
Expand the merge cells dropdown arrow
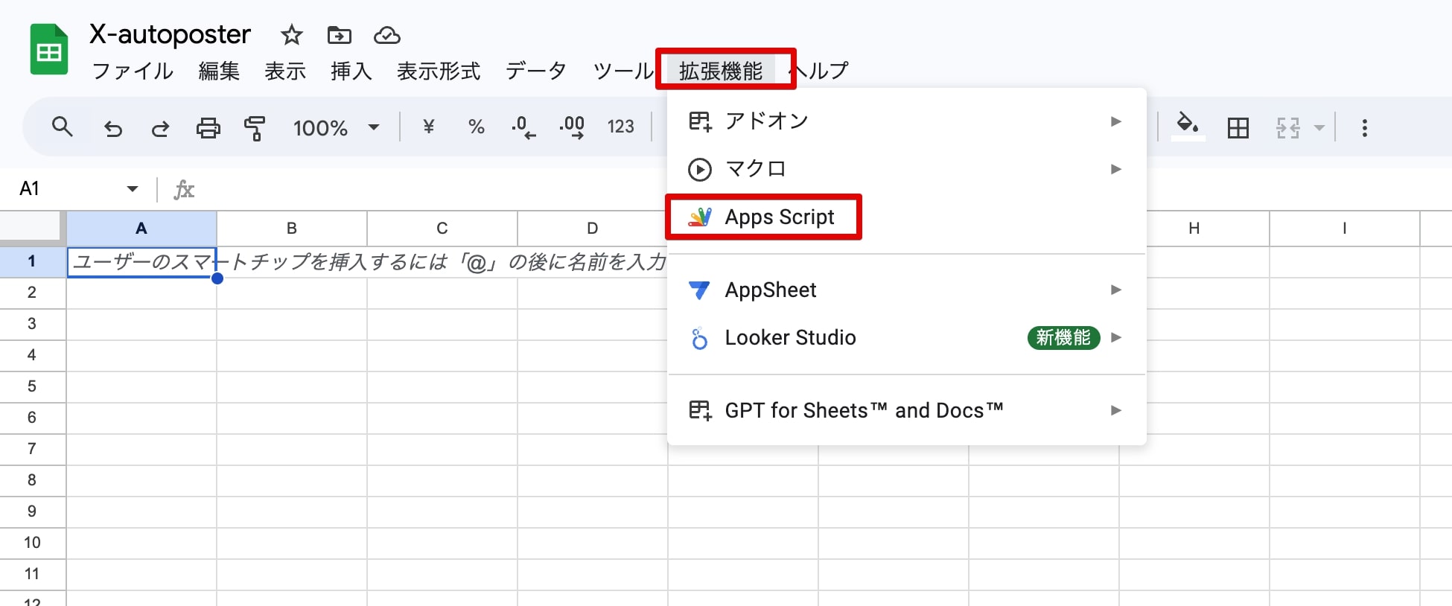pos(1319,128)
